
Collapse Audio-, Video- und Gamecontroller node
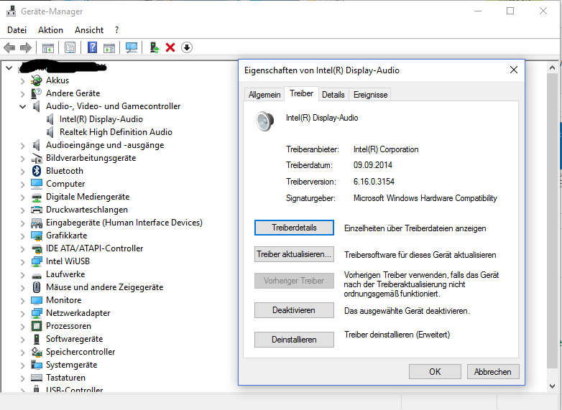coord(22,106)
